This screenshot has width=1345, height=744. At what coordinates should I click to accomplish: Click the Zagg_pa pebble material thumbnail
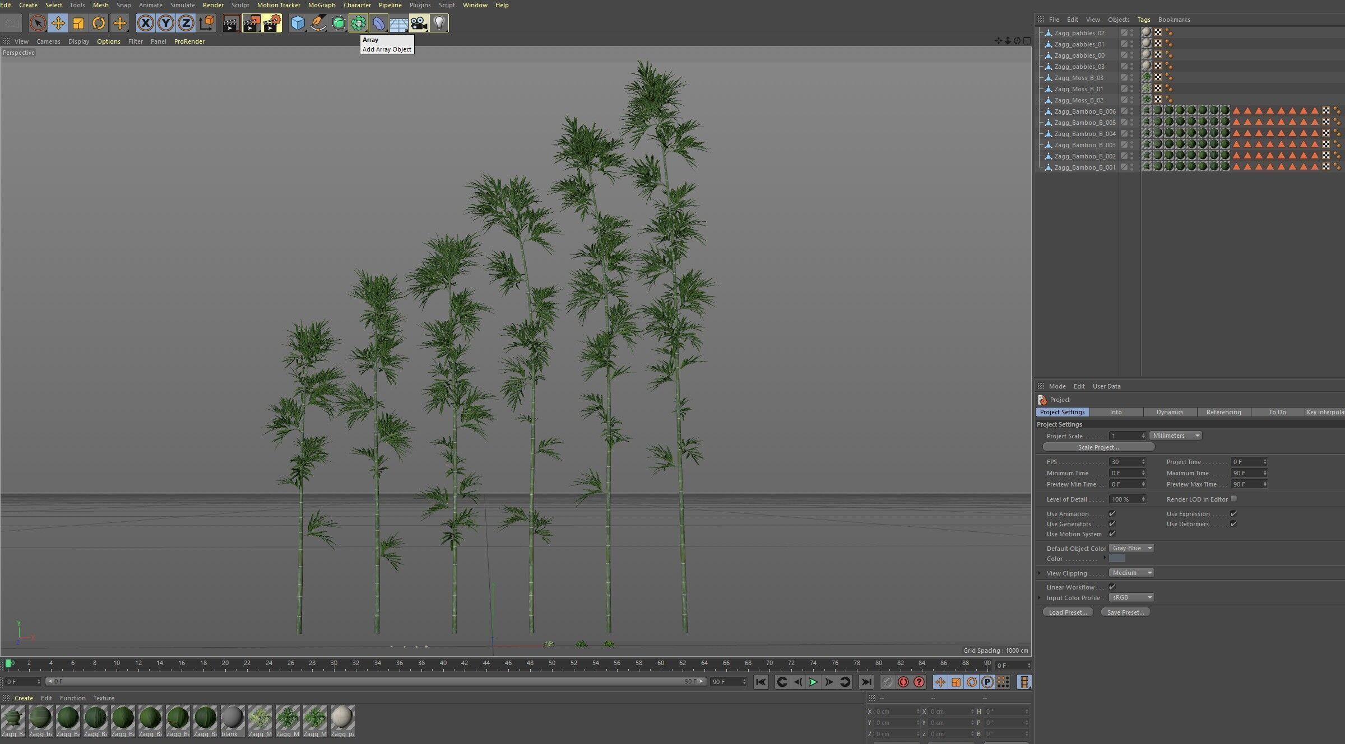[x=342, y=720]
